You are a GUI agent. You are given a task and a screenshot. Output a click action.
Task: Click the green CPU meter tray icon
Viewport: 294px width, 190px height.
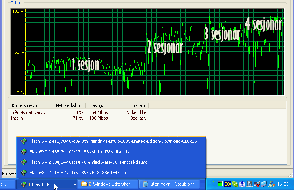[x=220, y=184]
